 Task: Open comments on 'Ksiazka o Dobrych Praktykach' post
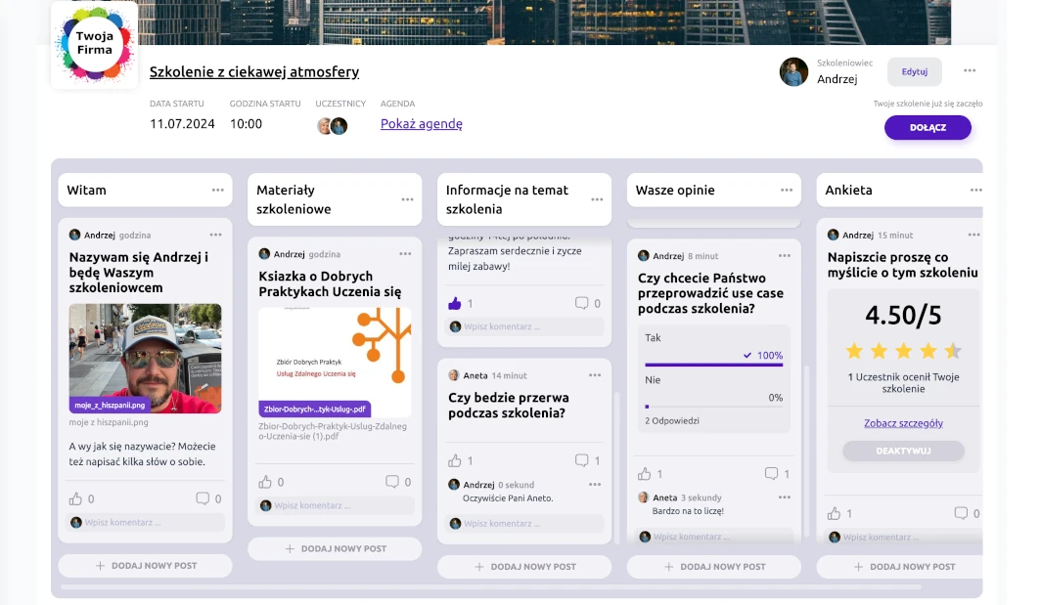click(x=391, y=481)
